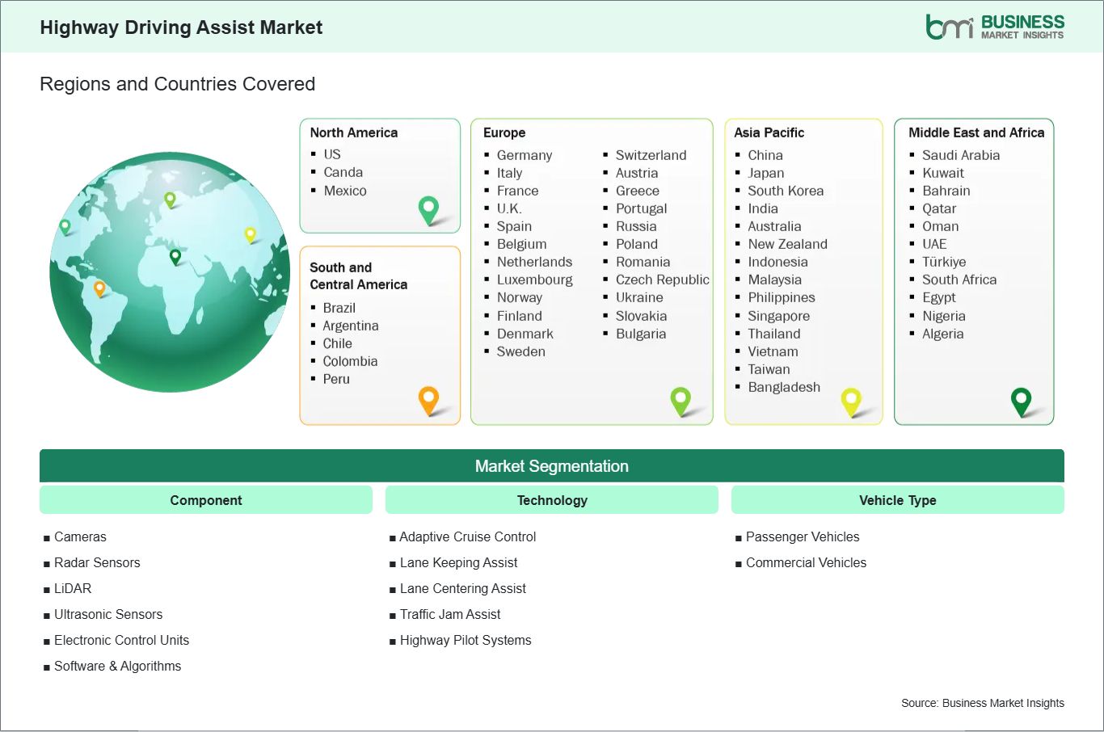Click 'New Zealand' in Asia Pacific list
This screenshot has height=732, width=1104.
[788, 244]
